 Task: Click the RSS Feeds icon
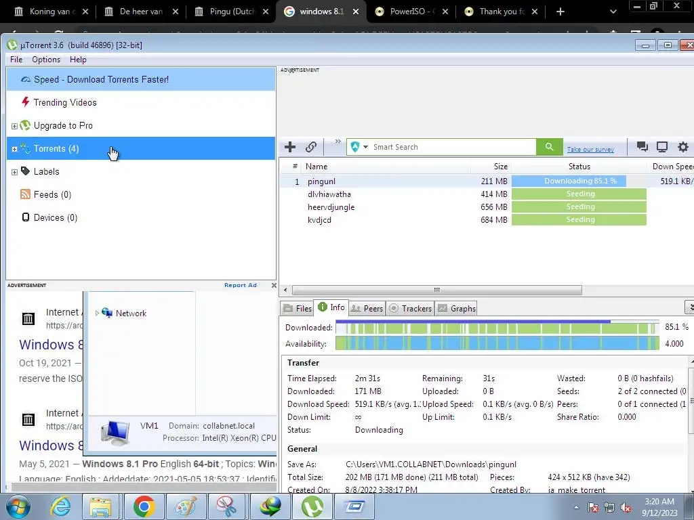point(25,194)
